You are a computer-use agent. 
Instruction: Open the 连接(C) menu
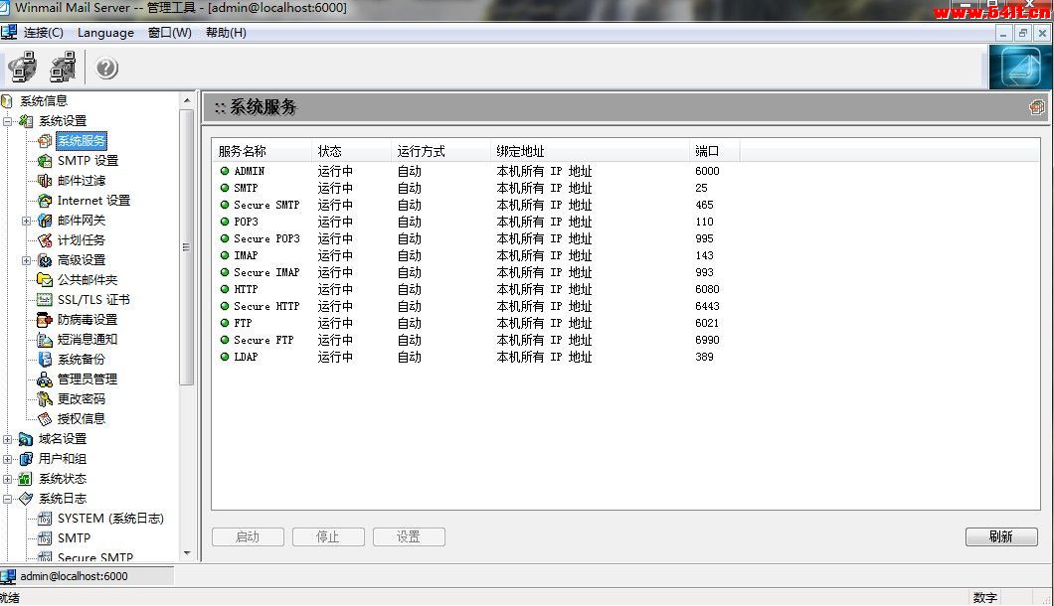[43, 33]
